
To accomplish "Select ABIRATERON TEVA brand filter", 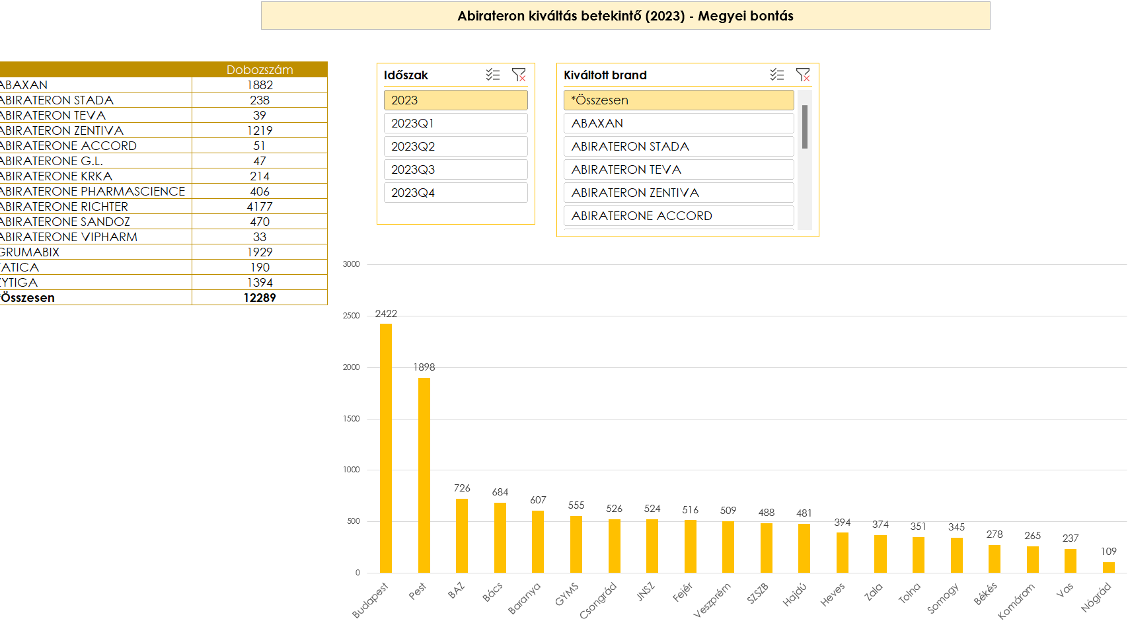I will pyautogui.click(x=678, y=170).
